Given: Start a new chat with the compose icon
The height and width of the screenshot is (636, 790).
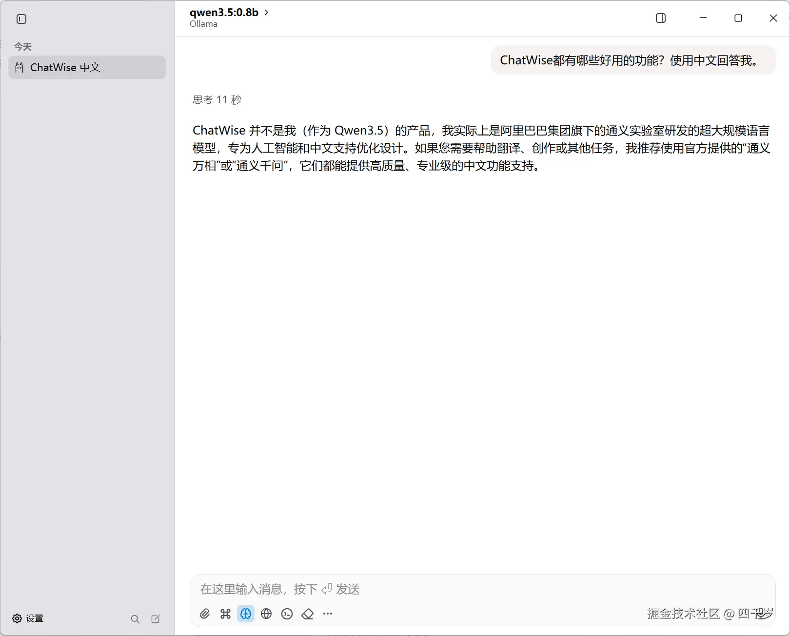Looking at the screenshot, I should [x=156, y=618].
